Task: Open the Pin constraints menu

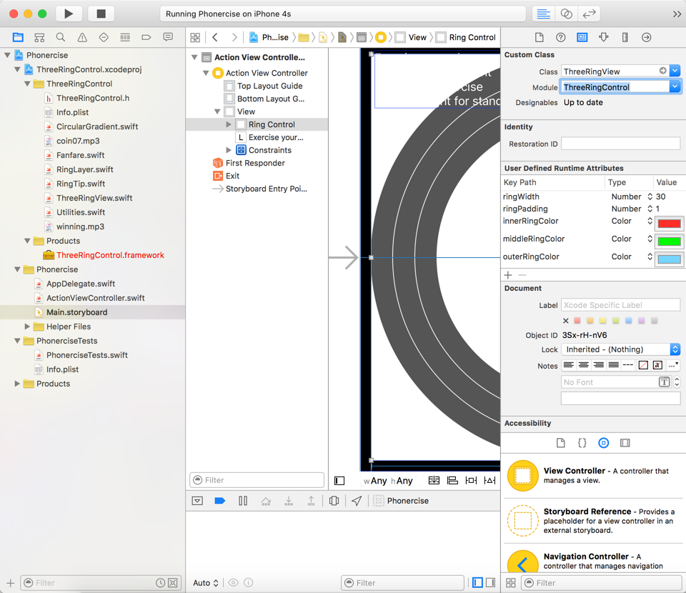Action: coord(471,481)
